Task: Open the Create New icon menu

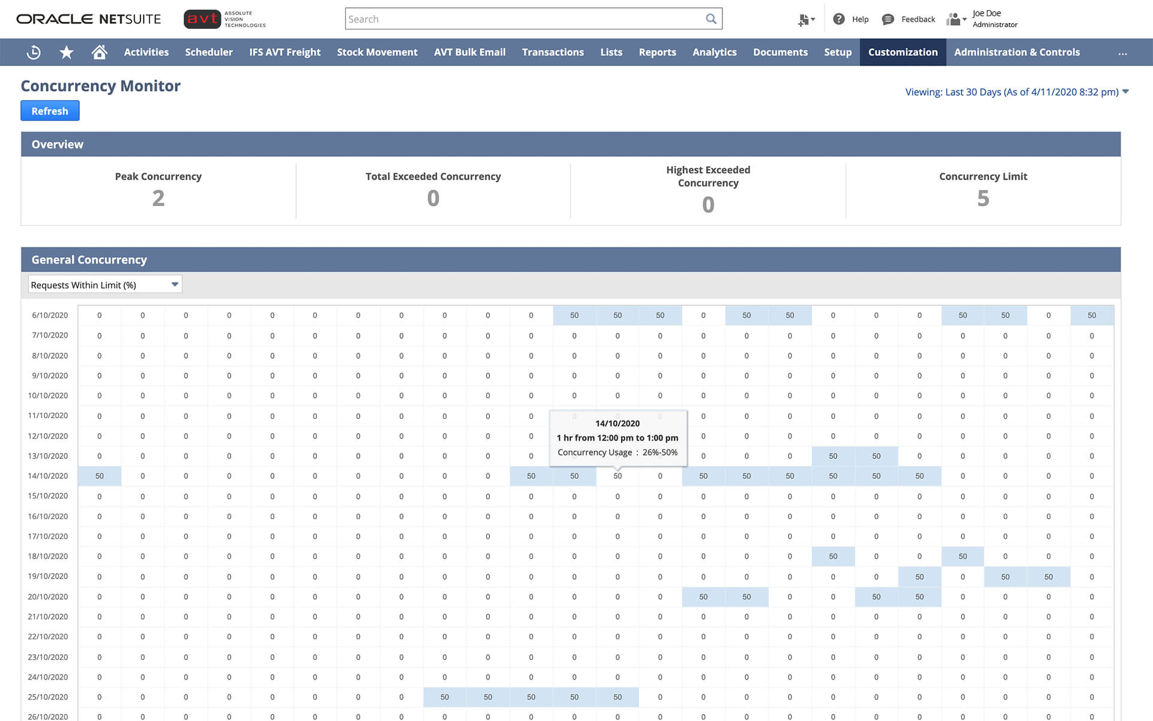Action: pos(805,20)
